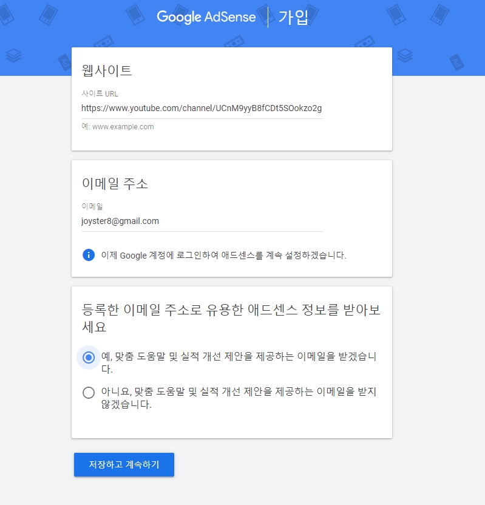Select the 아니요 email tips radio button

[x=89, y=393]
